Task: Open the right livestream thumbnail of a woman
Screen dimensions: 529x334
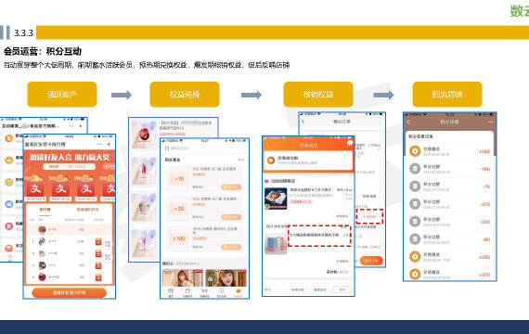Action: [226, 277]
